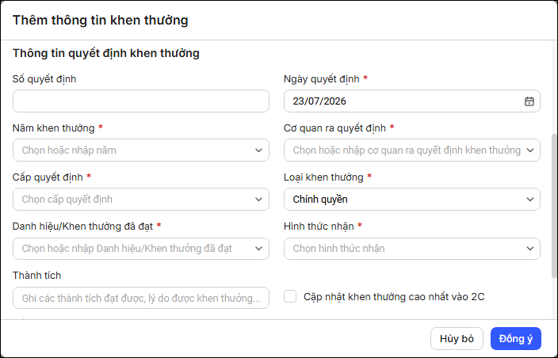Open the calendar picker for Ngày quyết định
Screen dimensions: 558x358
click(529, 101)
